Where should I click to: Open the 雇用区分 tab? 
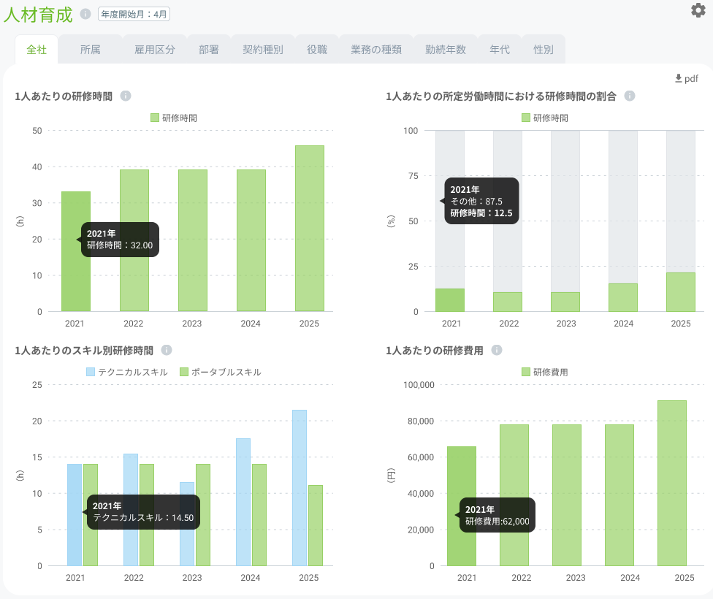point(155,50)
